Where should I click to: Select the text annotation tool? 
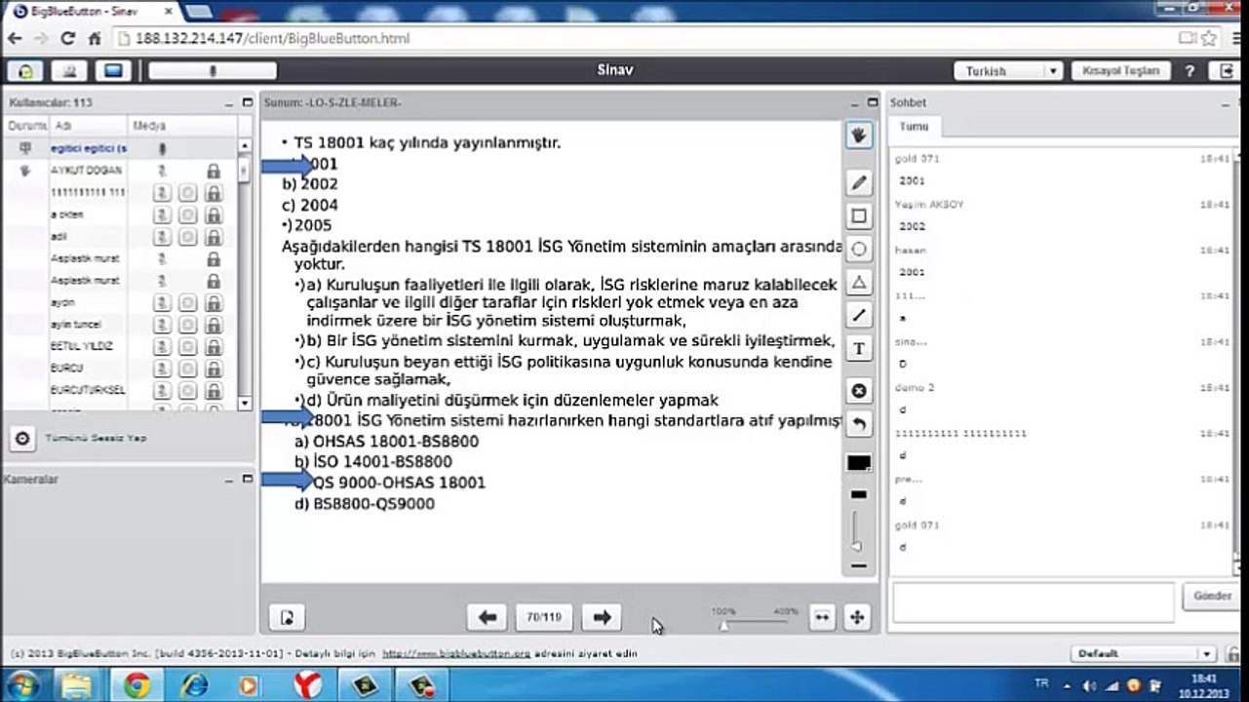[858, 348]
